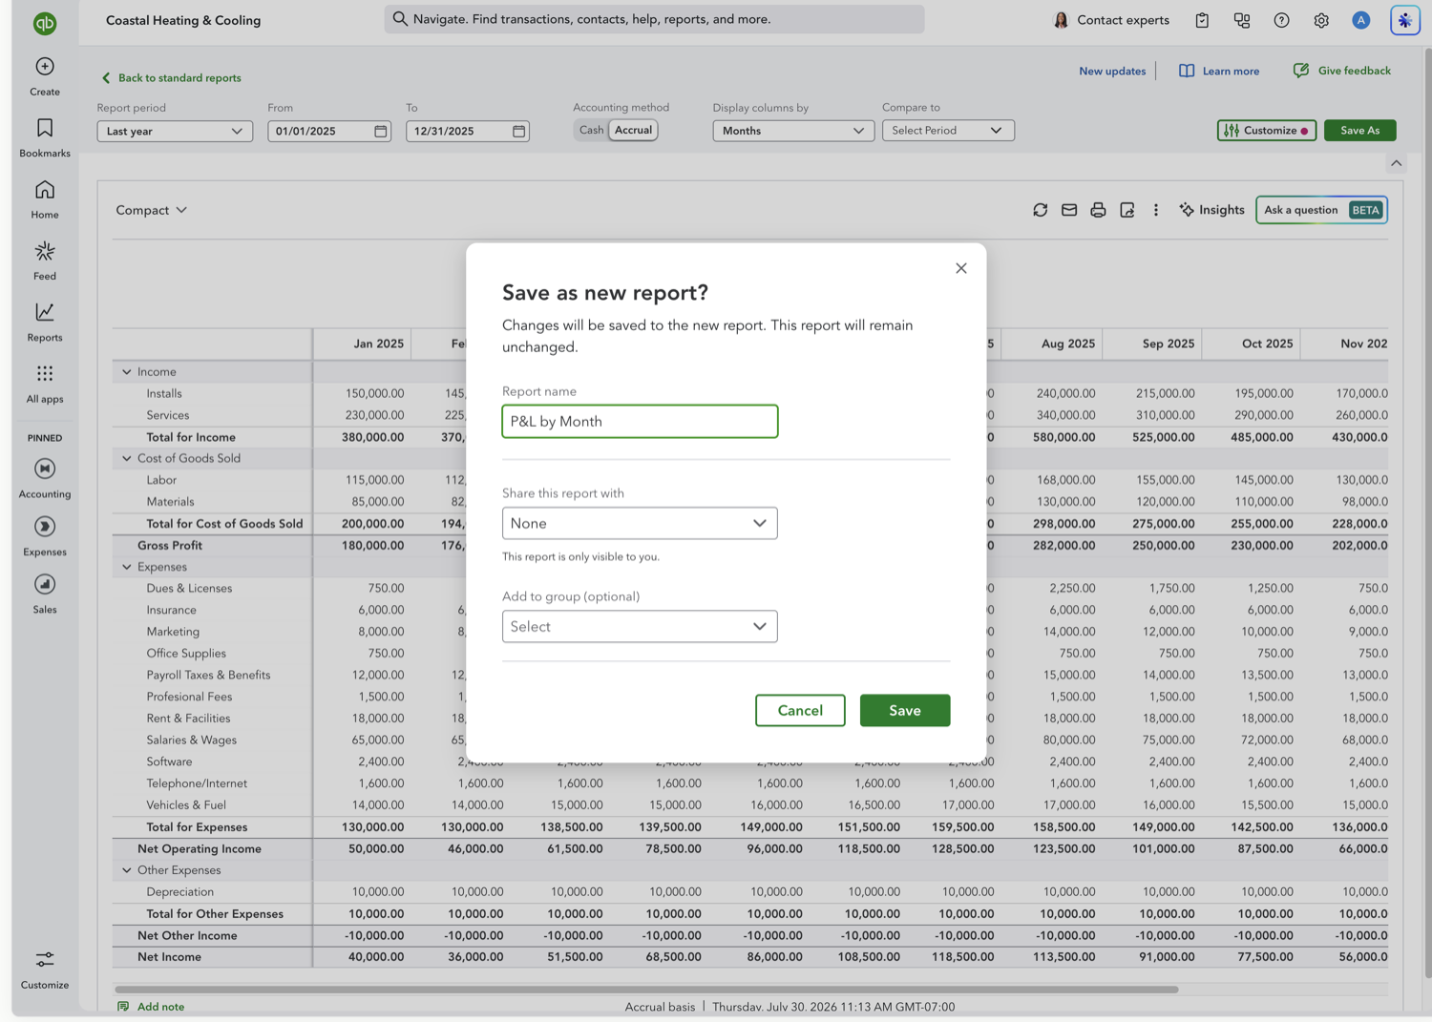Click the Report name input field
Viewport: 1432px width, 1022px height.
coord(640,421)
